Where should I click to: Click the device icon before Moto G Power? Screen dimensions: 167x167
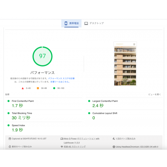pyautogui.click(x=62, y=139)
